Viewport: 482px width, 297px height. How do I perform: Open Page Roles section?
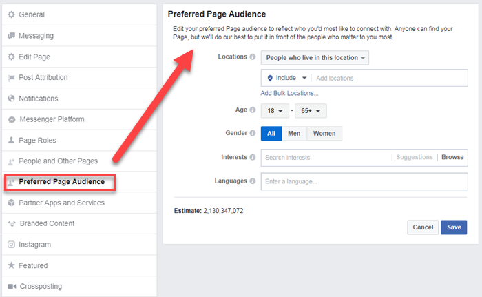(79, 141)
